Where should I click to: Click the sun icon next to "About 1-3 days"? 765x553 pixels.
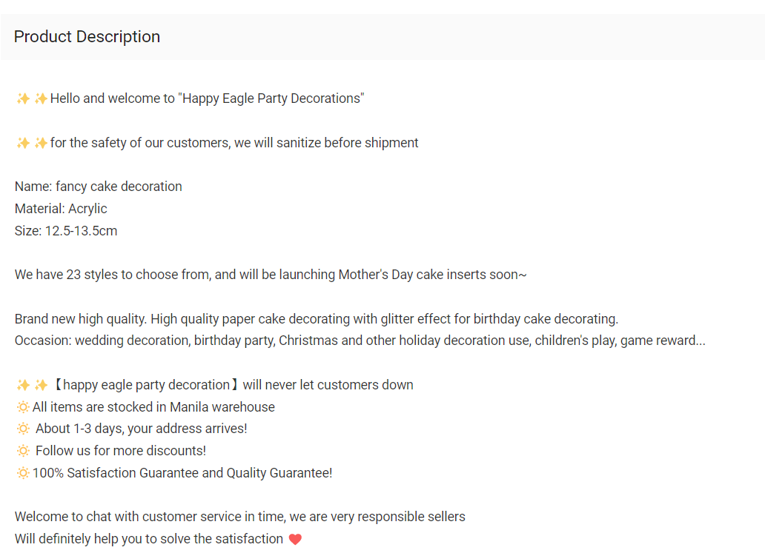click(x=23, y=429)
